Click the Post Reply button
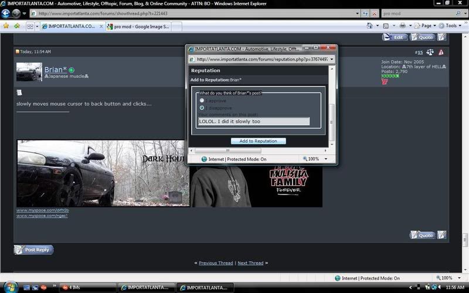Viewport: 469px width, 293px height. [34, 250]
